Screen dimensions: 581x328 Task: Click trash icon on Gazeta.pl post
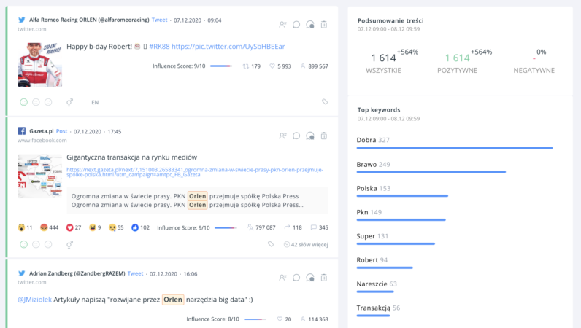coord(324,136)
